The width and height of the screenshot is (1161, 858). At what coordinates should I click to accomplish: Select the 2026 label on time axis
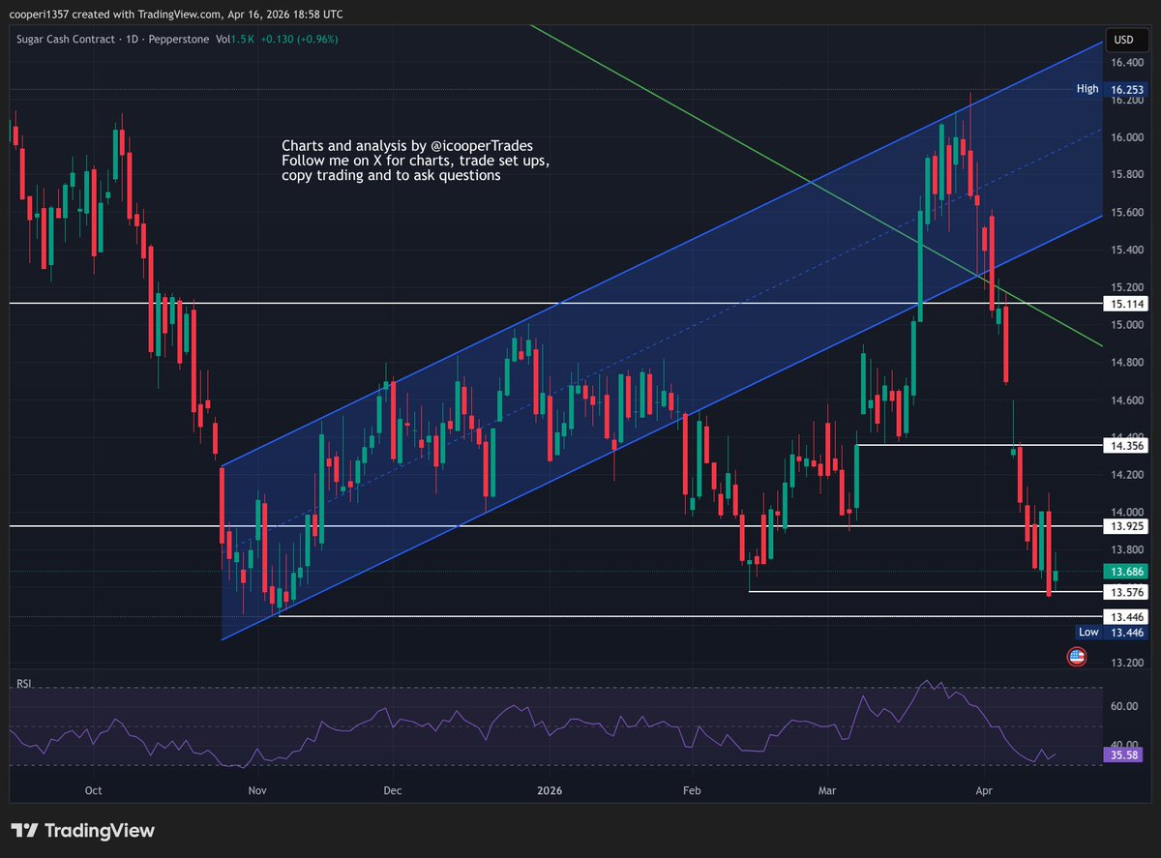[x=549, y=790]
